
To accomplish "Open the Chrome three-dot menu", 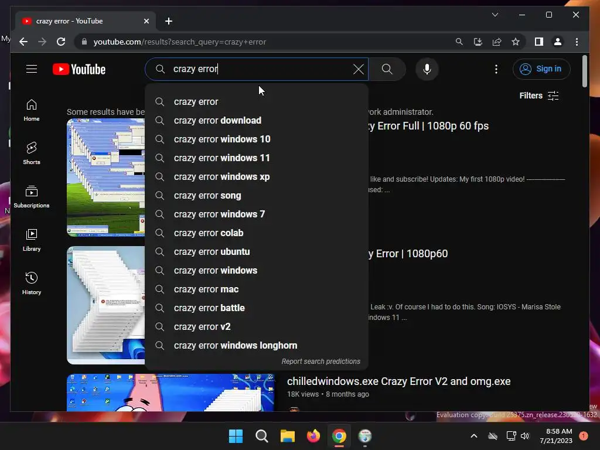I will click(x=577, y=42).
